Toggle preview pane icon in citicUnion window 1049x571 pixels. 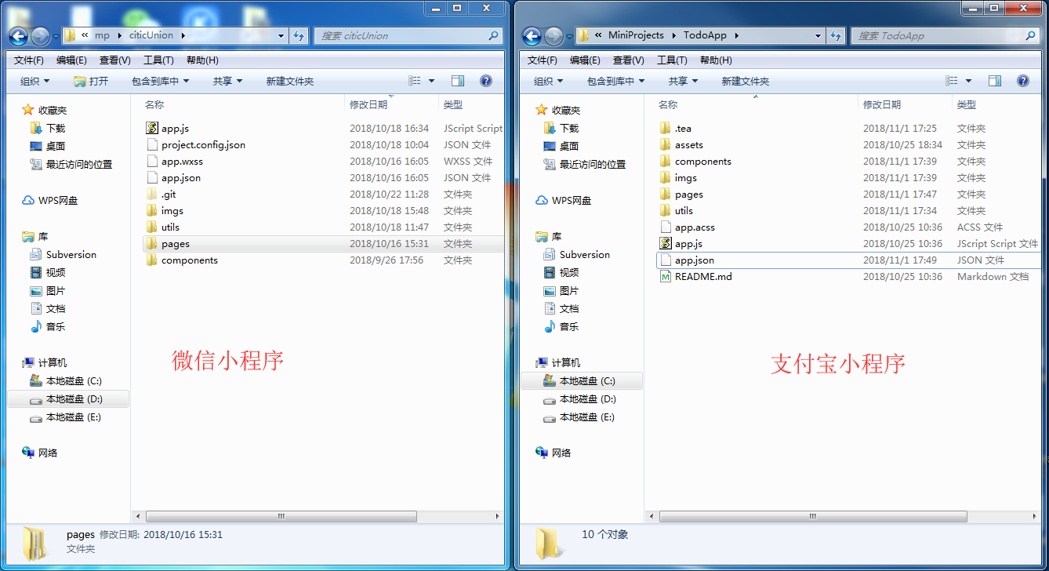pos(458,81)
